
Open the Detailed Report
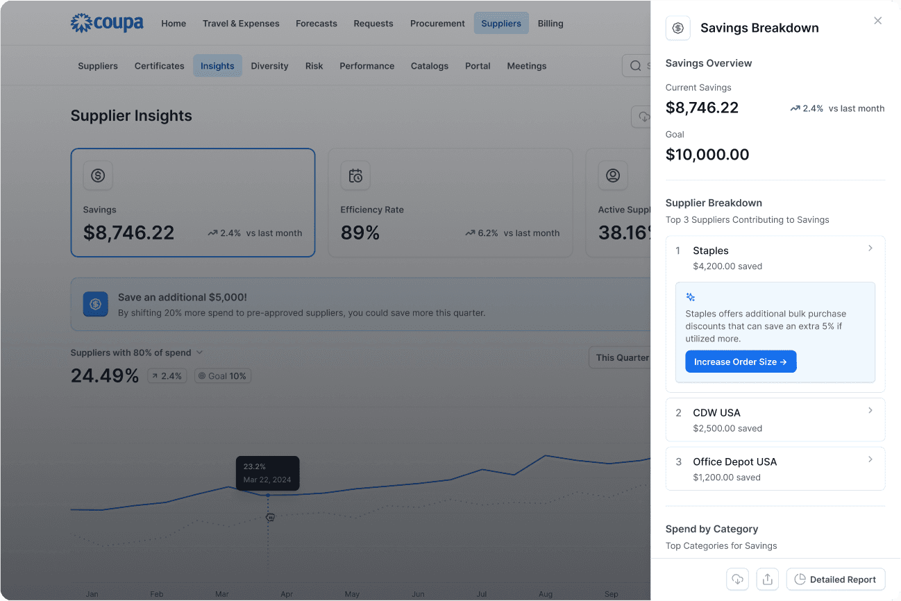[836, 579]
